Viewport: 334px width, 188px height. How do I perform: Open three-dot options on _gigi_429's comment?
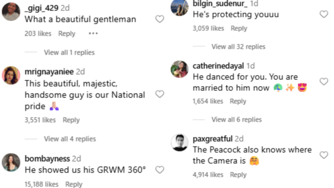click(x=94, y=33)
